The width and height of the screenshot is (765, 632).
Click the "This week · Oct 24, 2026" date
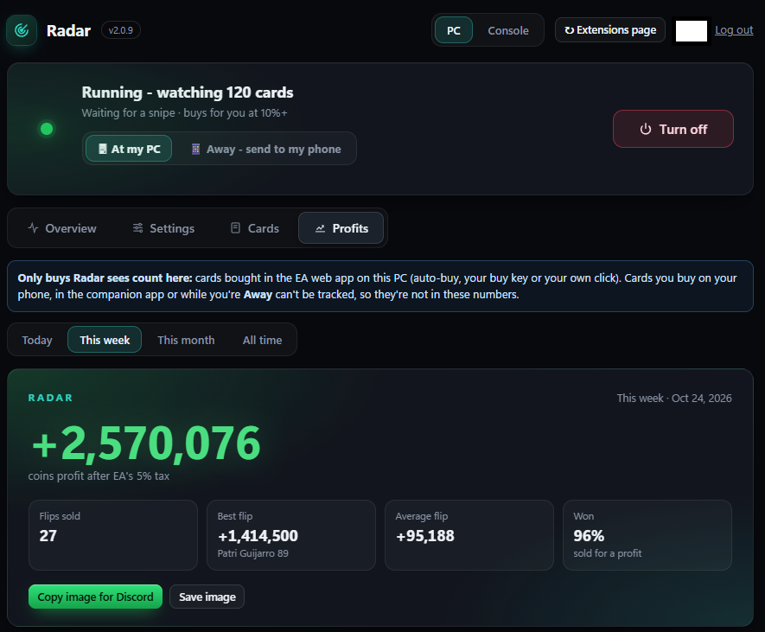[x=674, y=399]
